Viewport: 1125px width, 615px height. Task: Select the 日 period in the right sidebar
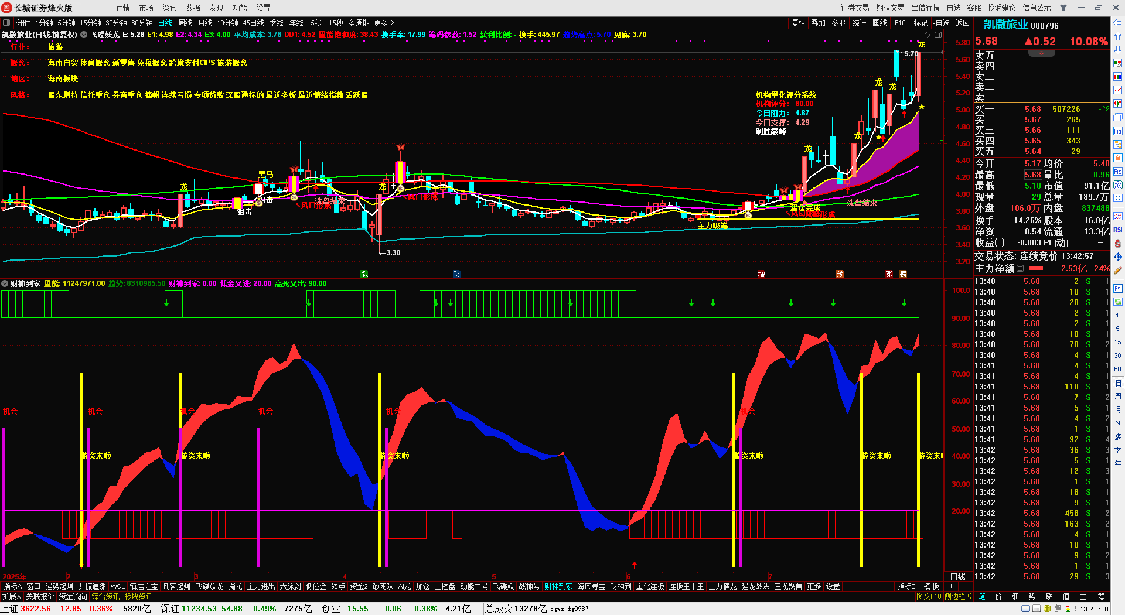[x=1118, y=383]
